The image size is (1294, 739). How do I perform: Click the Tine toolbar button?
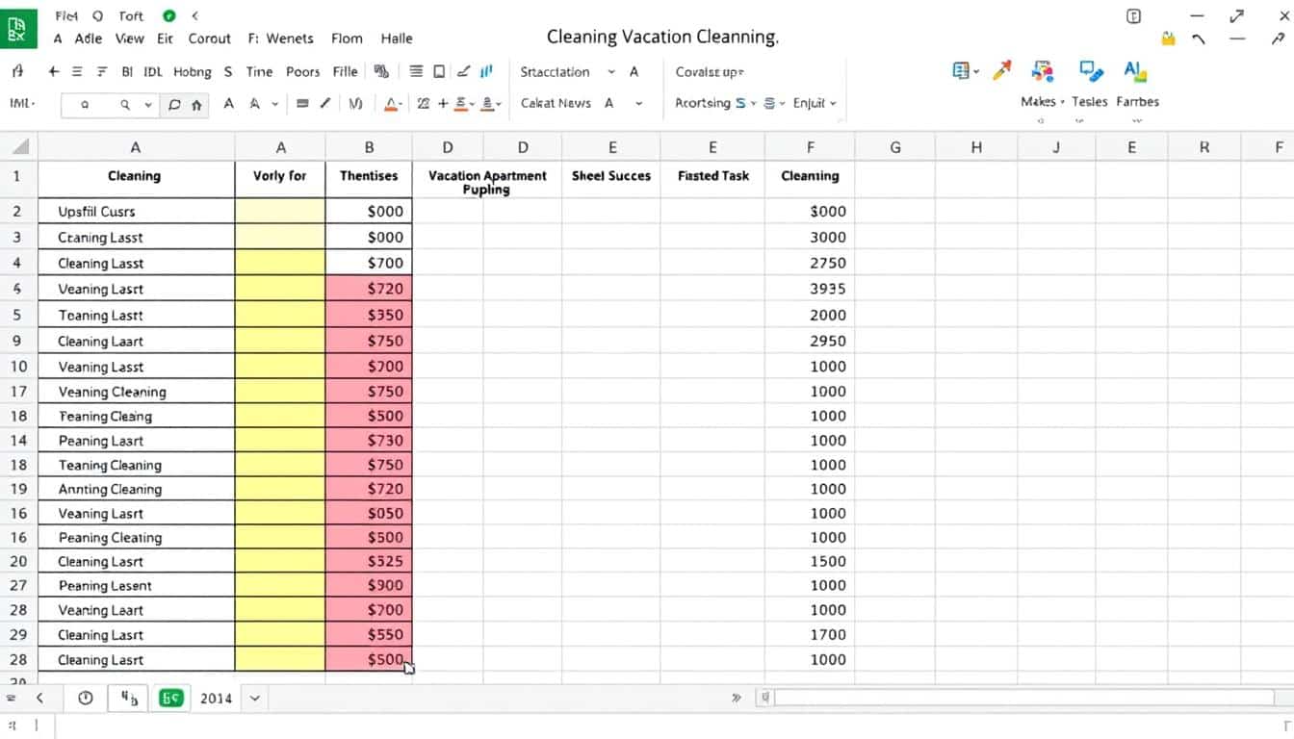click(x=259, y=71)
